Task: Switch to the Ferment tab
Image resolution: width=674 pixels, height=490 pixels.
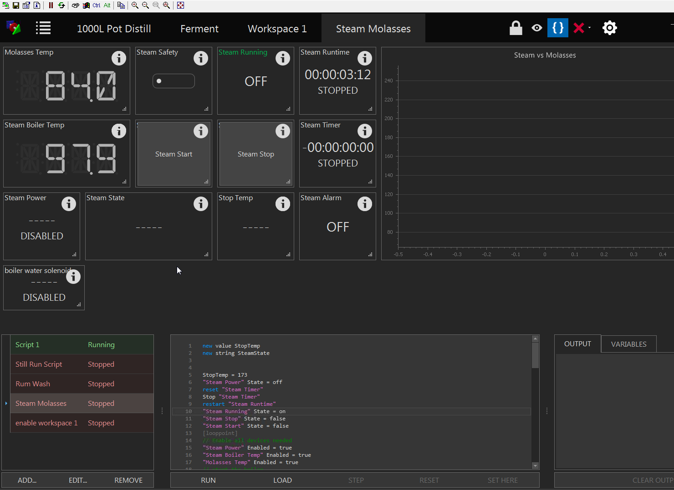Action: coord(199,29)
